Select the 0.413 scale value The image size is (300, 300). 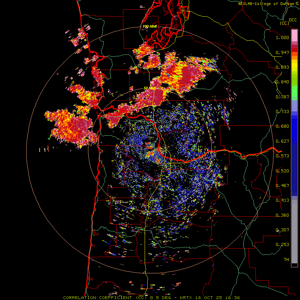282,200
